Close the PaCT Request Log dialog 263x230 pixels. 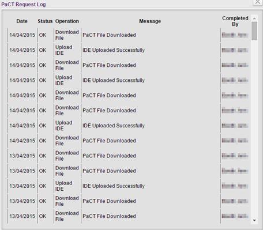(x=258, y=2)
